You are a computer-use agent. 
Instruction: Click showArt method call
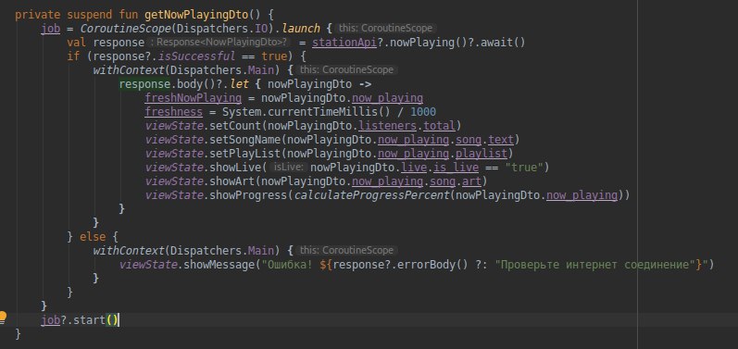point(232,181)
